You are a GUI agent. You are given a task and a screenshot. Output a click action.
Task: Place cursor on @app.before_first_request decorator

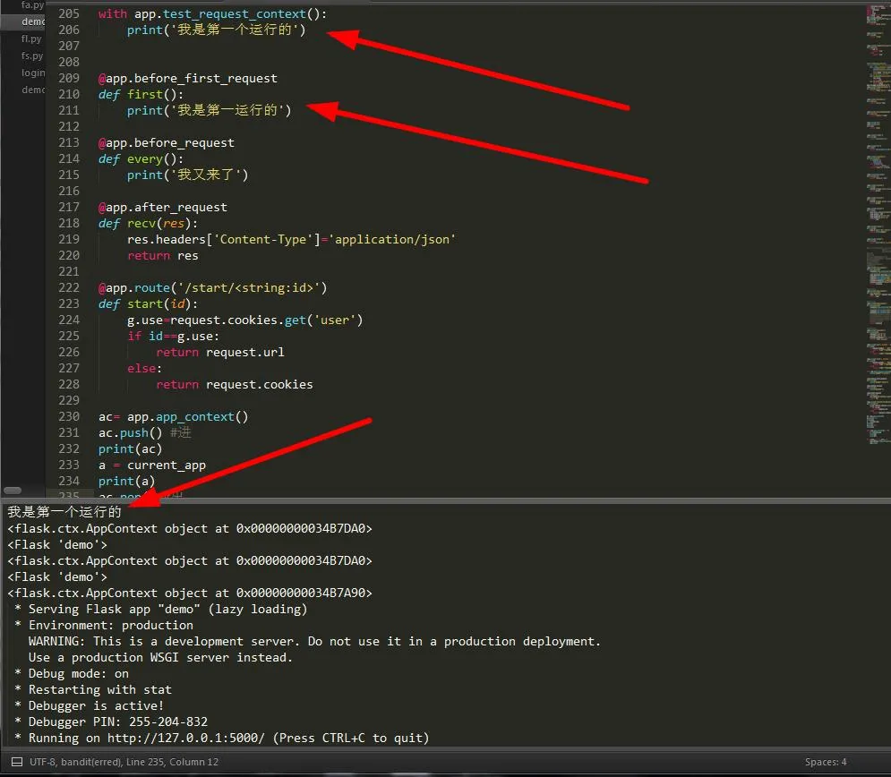pos(188,78)
